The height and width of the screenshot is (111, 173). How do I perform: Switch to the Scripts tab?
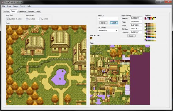click(7, 11)
